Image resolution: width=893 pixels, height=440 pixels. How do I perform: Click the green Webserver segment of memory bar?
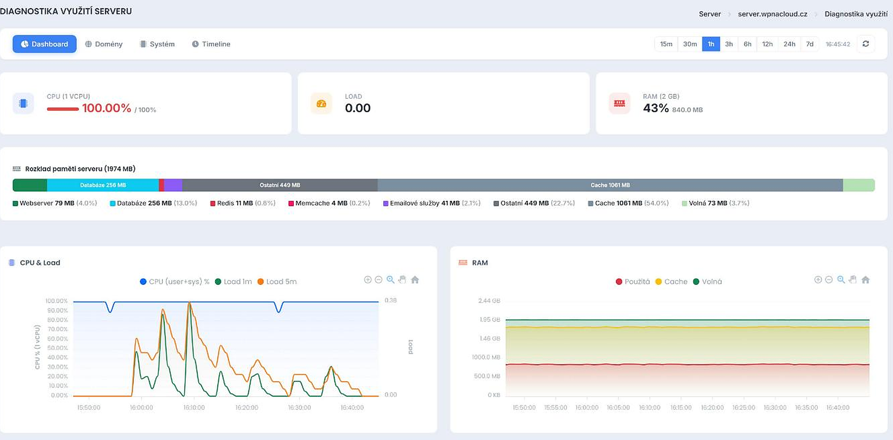(30, 185)
